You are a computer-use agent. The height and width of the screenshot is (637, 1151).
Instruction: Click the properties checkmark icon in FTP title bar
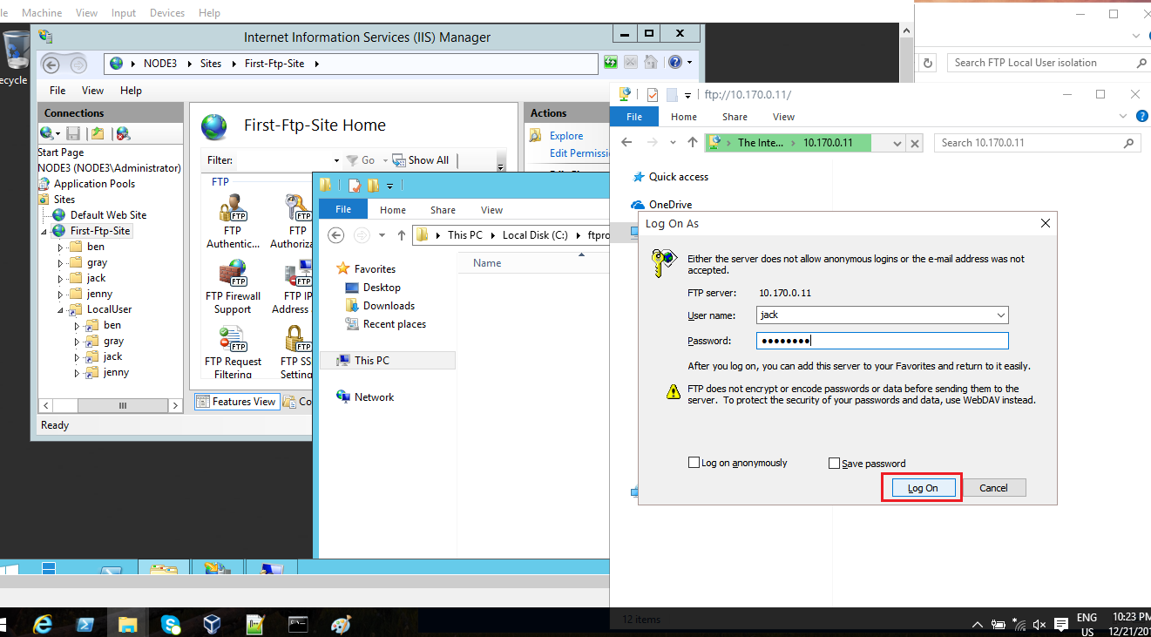coord(653,95)
